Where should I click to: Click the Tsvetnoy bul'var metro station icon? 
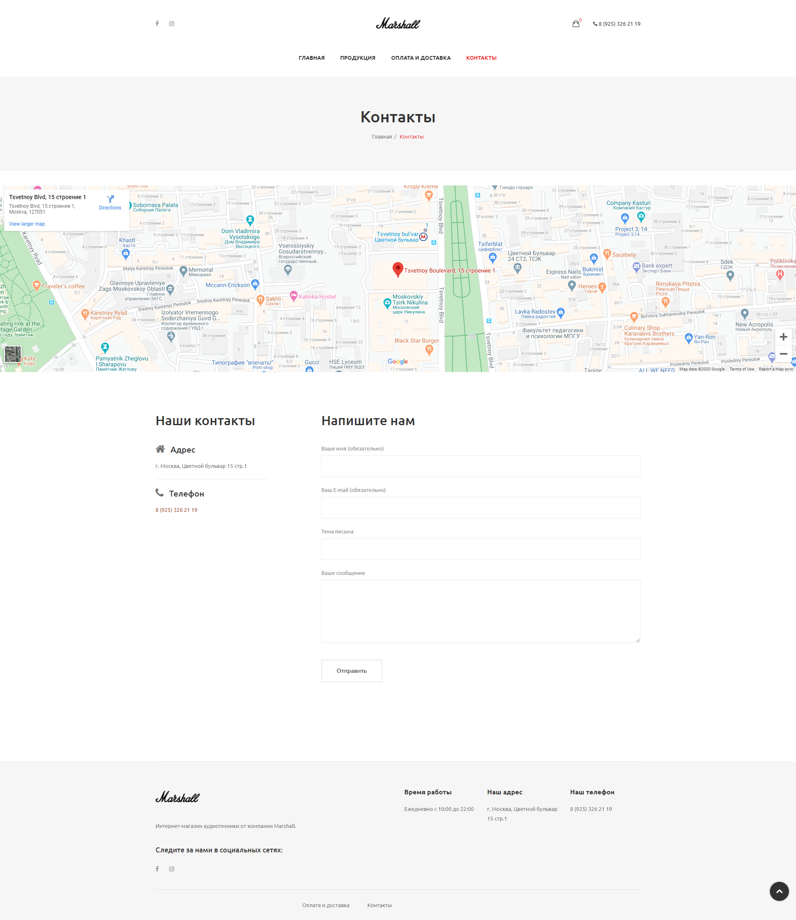pos(423,237)
